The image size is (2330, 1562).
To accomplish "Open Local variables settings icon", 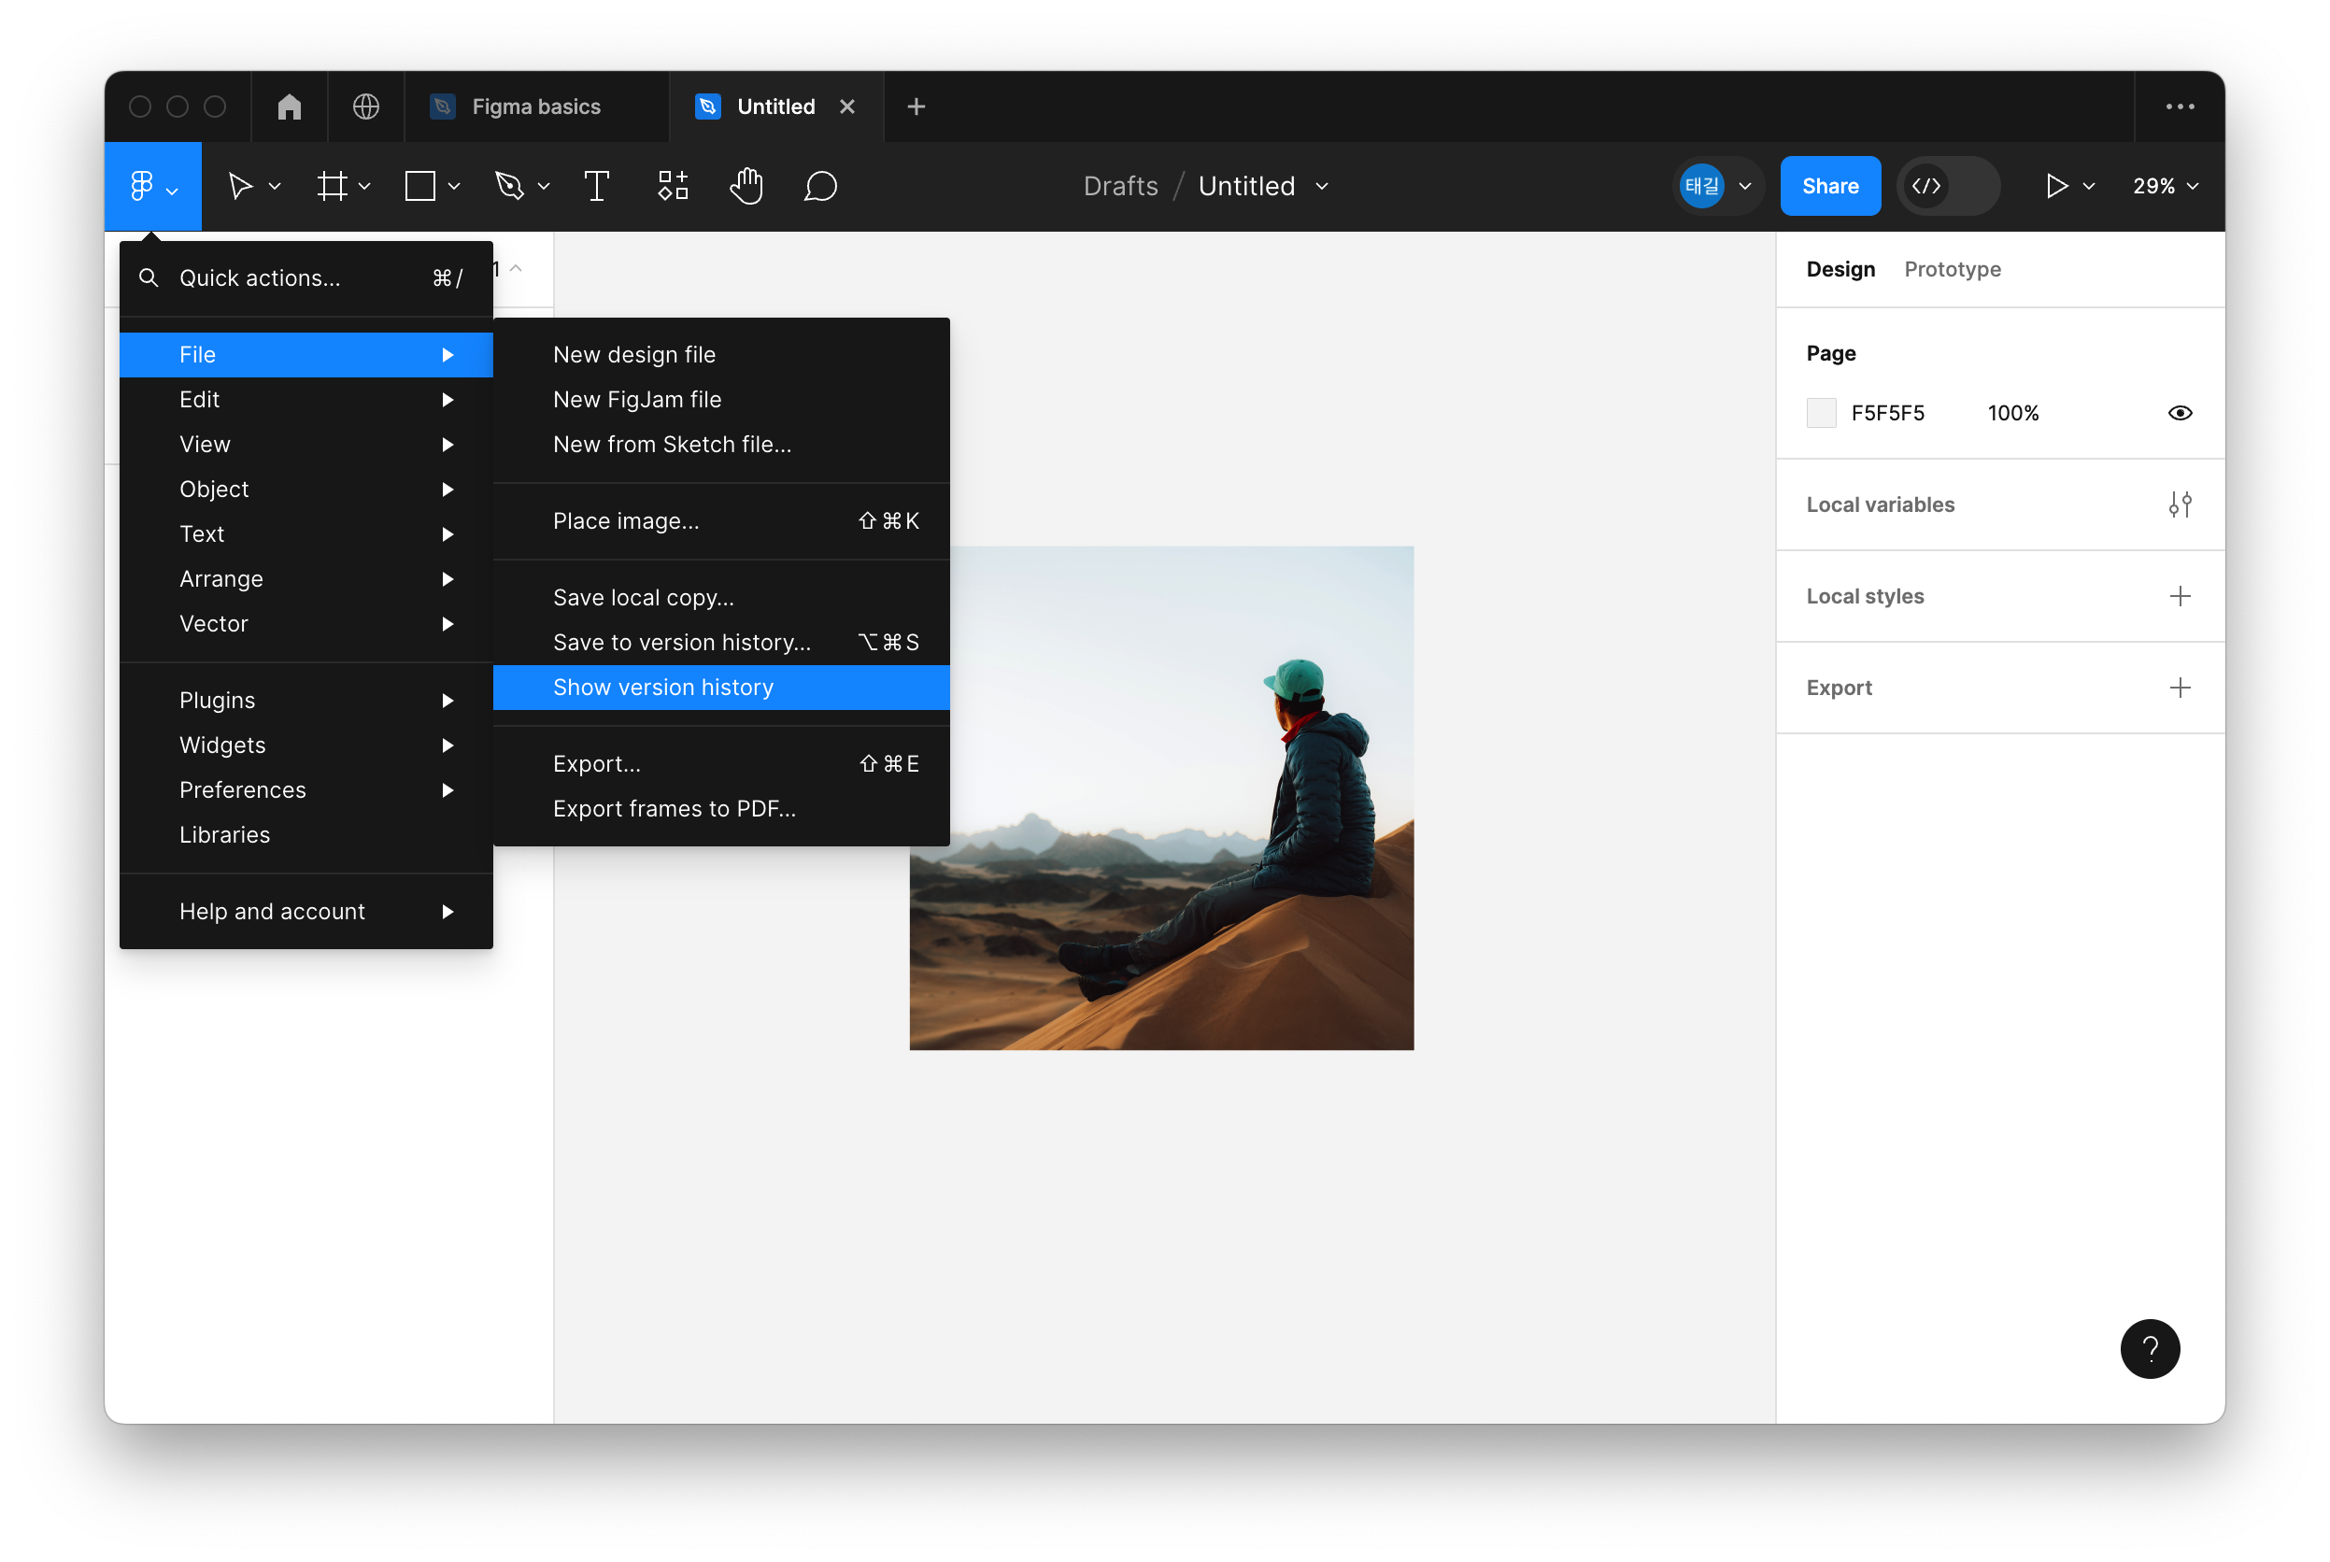I will pos(2179,505).
